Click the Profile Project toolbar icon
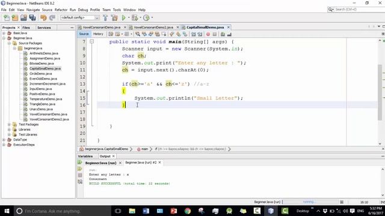This screenshot has width=385, height=216. (146, 17)
